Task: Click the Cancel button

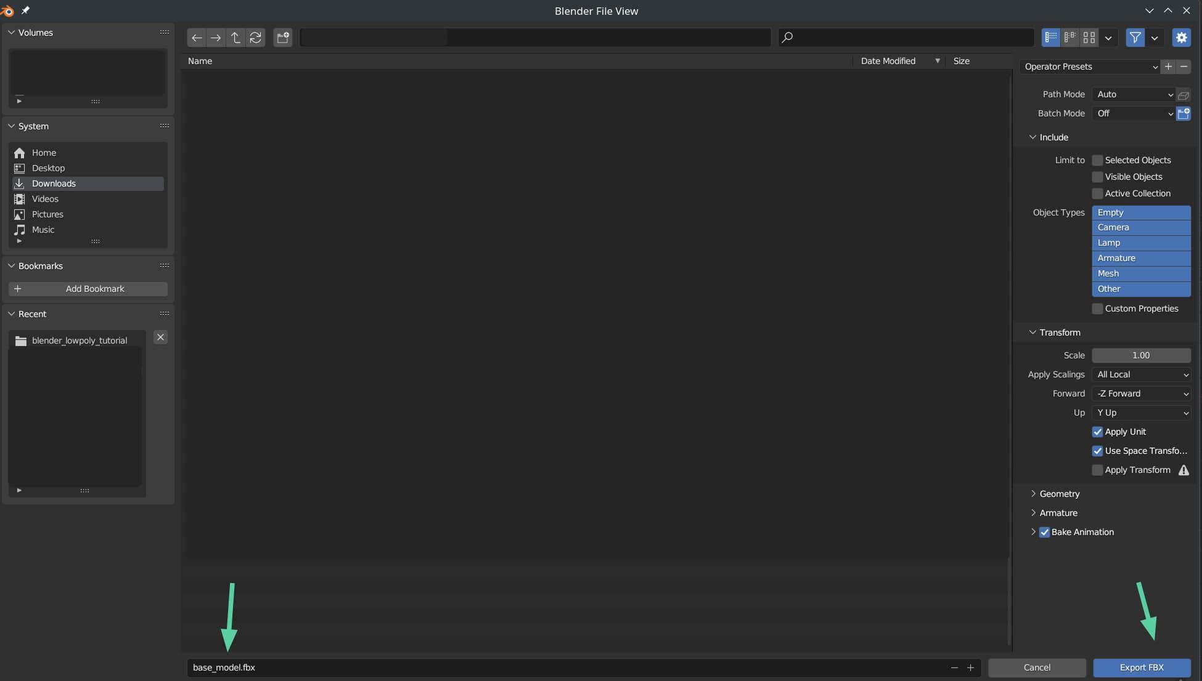Action: (1037, 667)
